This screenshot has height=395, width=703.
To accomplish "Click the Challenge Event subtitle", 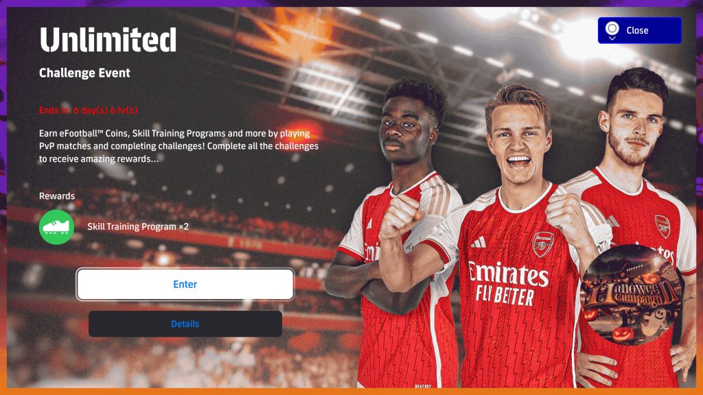I will point(84,73).
